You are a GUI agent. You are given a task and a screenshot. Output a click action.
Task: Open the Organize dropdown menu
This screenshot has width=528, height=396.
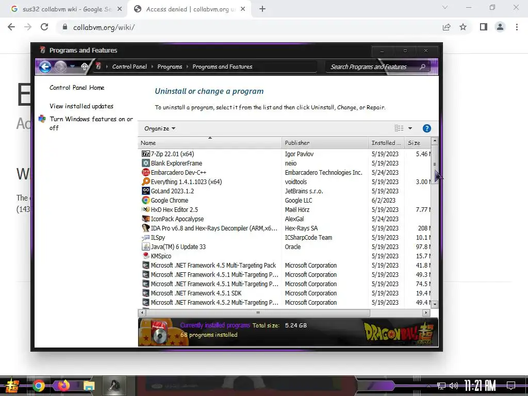pyautogui.click(x=160, y=128)
